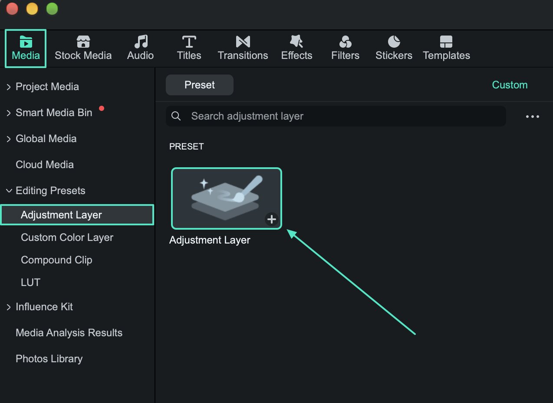The width and height of the screenshot is (553, 403).
Task: Switch to the Custom view
Action: coord(510,85)
